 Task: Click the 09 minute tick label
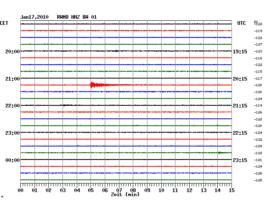coord(147,190)
